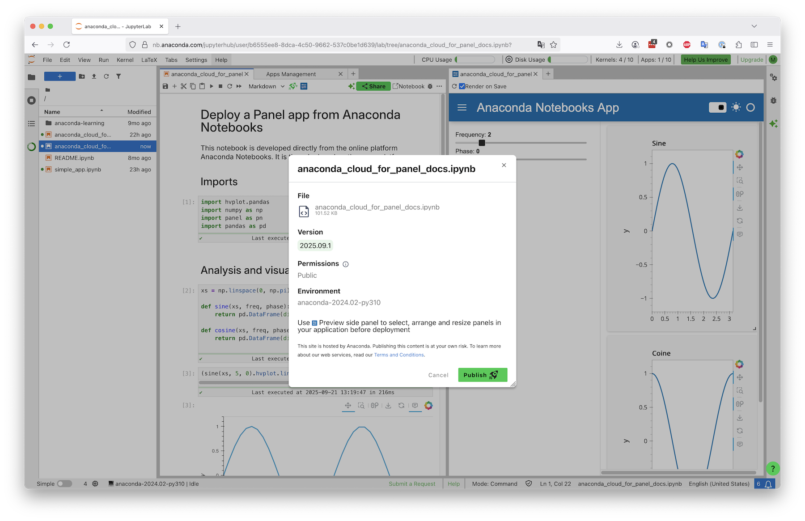Open the Markdown cell type dropdown

(266, 86)
